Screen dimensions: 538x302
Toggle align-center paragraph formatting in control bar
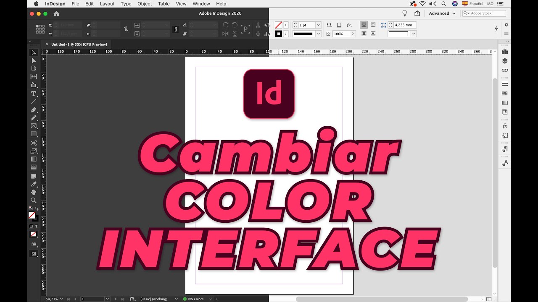(x=364, y=25)
